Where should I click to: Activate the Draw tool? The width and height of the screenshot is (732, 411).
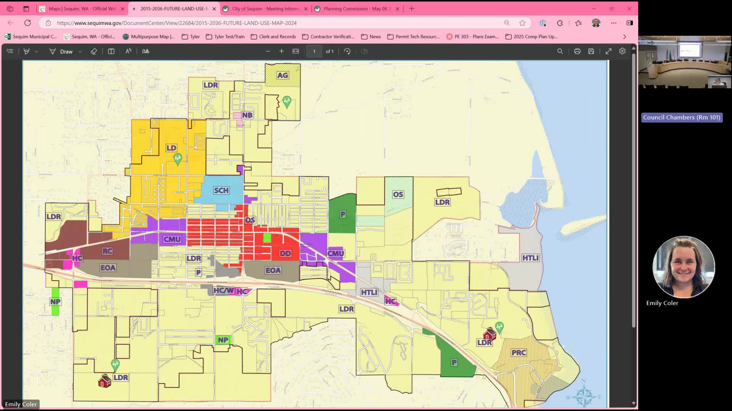click(61, 51)
